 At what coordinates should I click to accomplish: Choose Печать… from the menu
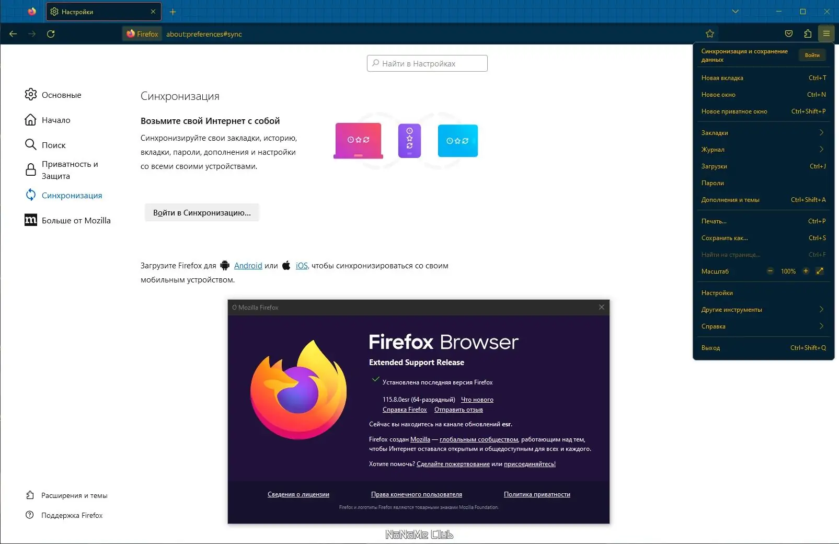pos(763,221)
